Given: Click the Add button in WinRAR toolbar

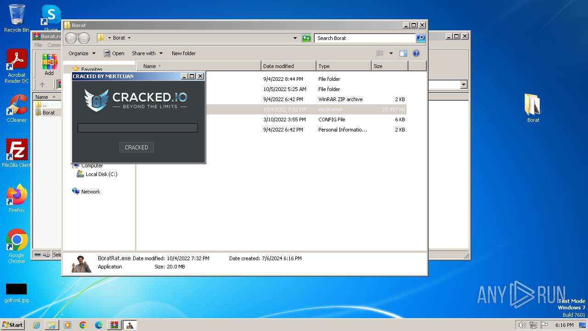Looking at the screenshot, I should 49,65.
